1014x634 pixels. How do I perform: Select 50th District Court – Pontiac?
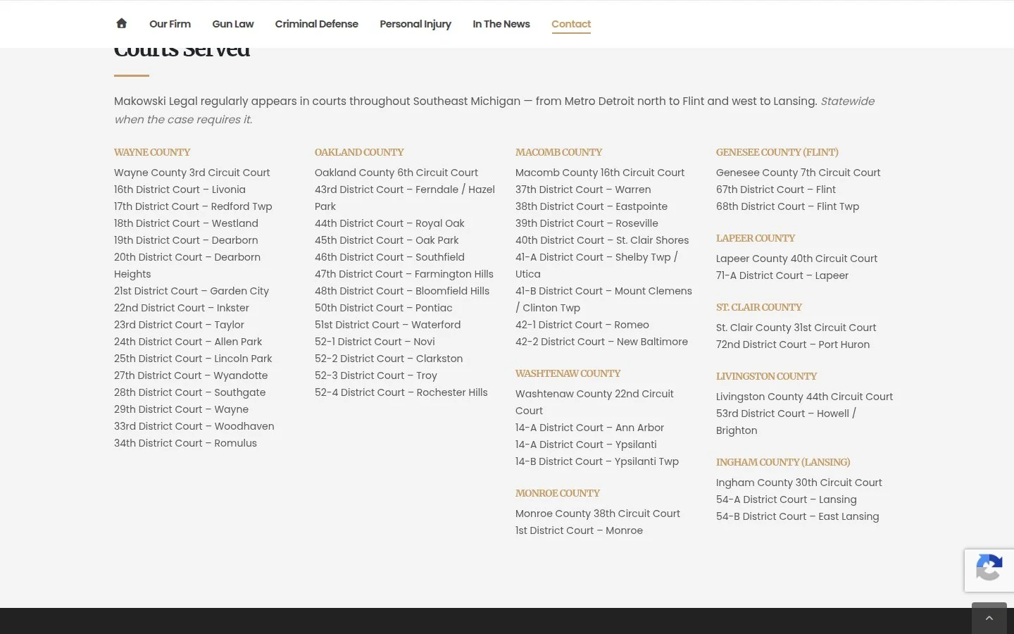(x=384, y=308)
